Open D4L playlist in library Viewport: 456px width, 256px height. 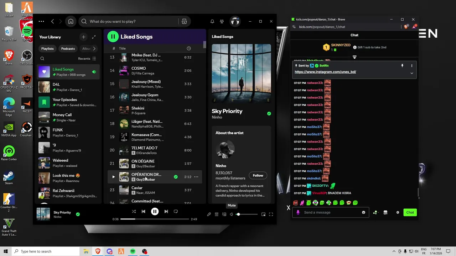[68, 87]
